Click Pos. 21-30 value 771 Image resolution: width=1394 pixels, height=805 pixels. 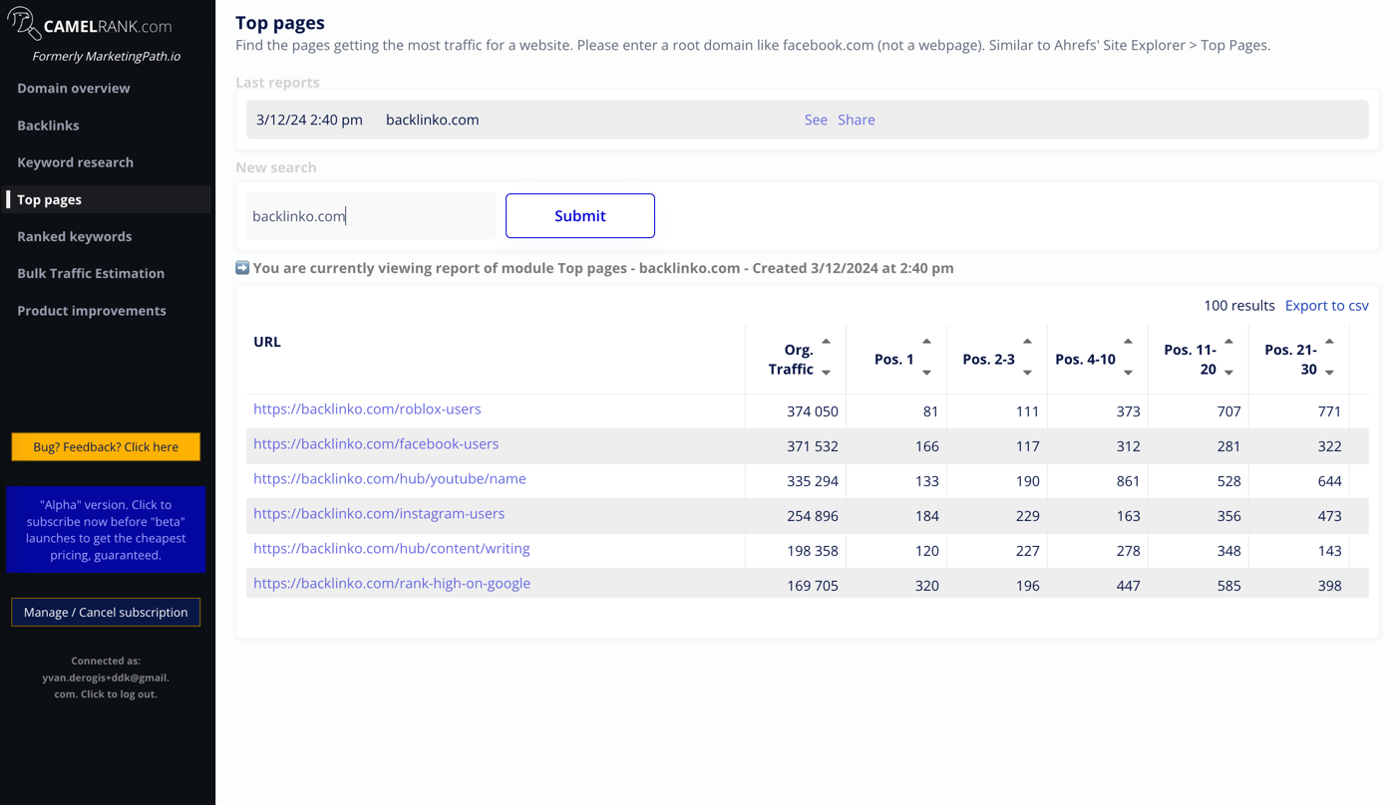[1329, 411]
